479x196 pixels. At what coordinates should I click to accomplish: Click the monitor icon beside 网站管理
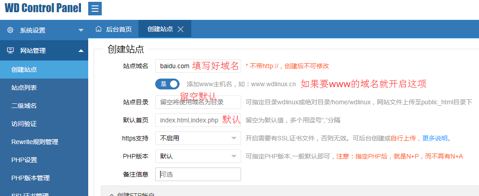pos(10,51)
